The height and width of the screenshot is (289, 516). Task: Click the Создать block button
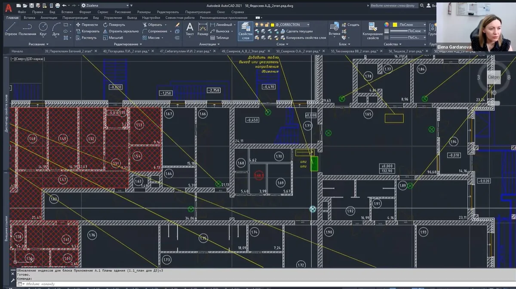350,25
